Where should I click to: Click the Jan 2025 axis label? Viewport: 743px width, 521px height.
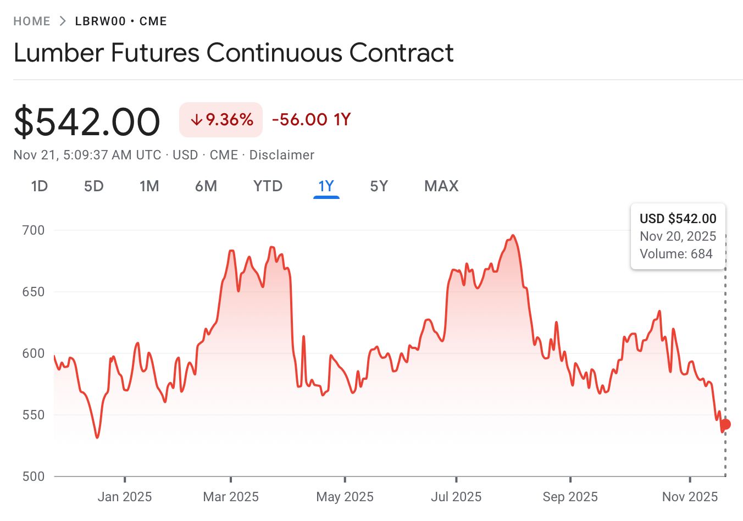point(125,497)
